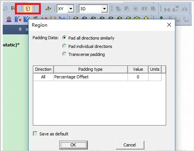Image resolution: width=194 pixels, height=151 pixels.
Task: Click the purple target figure icon
Action: (x=9, y=19)
